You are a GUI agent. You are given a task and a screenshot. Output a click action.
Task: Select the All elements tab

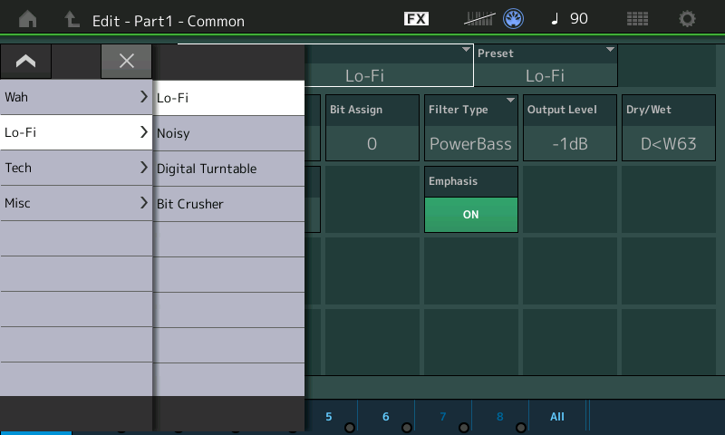[557, 417]
